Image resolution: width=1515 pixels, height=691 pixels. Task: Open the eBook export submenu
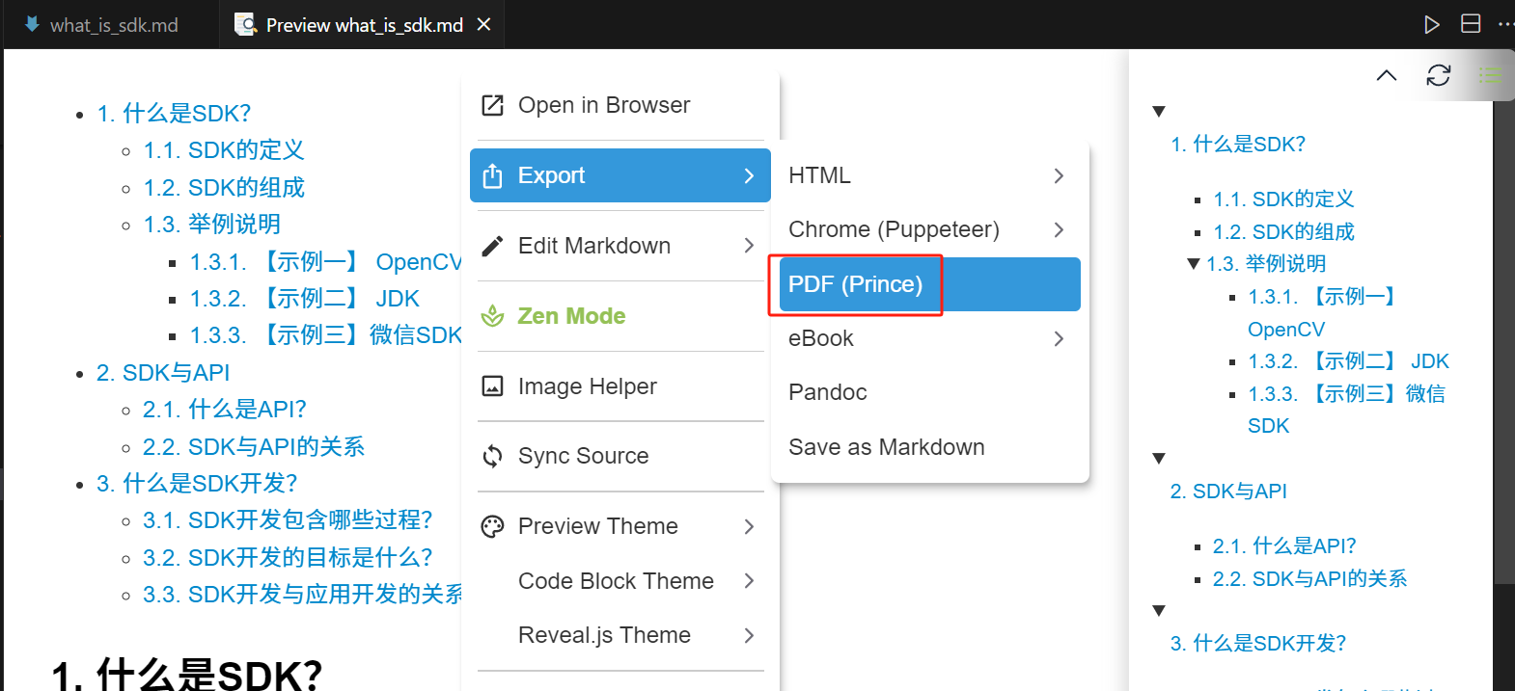926,338
